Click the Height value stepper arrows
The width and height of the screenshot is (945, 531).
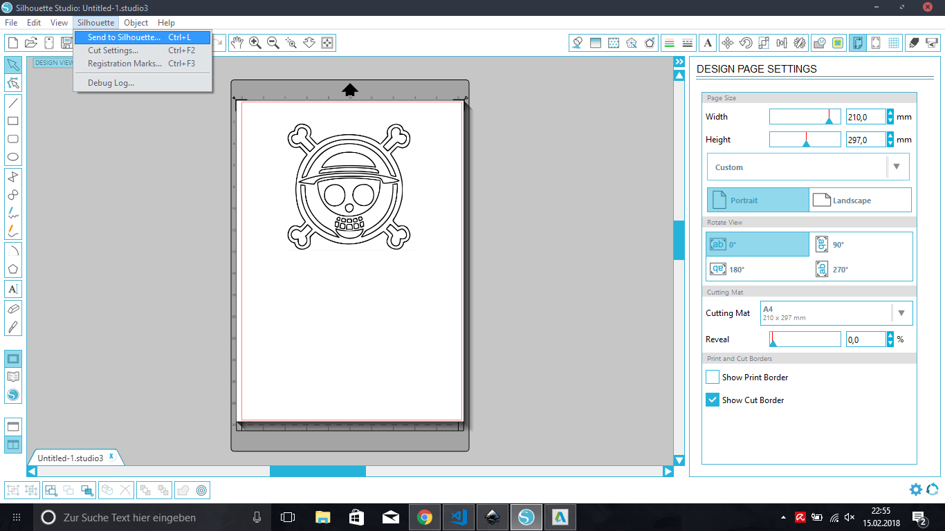point(890,140)
